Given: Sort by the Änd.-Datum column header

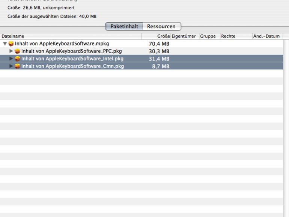Looking at the screenshot, I should (x=268, y=36).
